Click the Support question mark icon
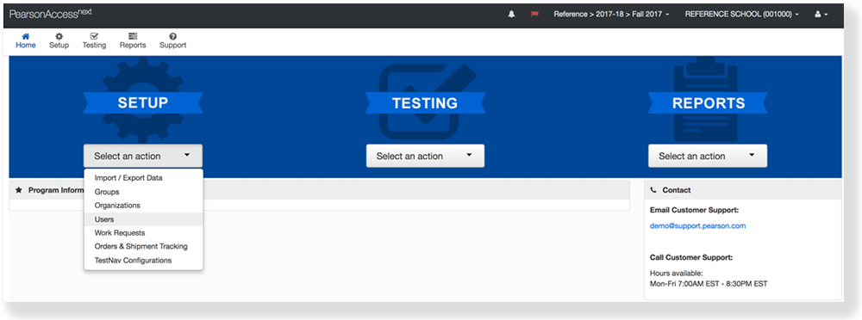This screenshot has height=320, width=862. pos(172,36)
